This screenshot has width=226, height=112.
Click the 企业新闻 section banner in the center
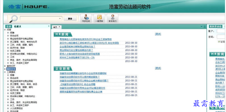tap(63, 69)
